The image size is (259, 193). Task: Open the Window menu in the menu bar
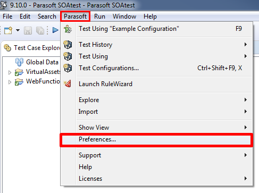[124, 16]
